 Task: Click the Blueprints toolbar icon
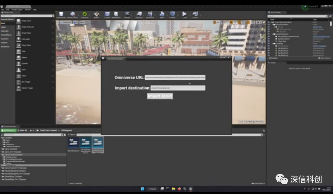(139, 14)
